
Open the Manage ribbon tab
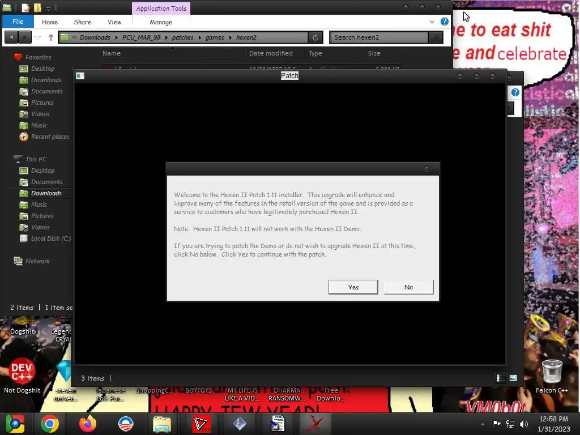(x=160, y=22)
